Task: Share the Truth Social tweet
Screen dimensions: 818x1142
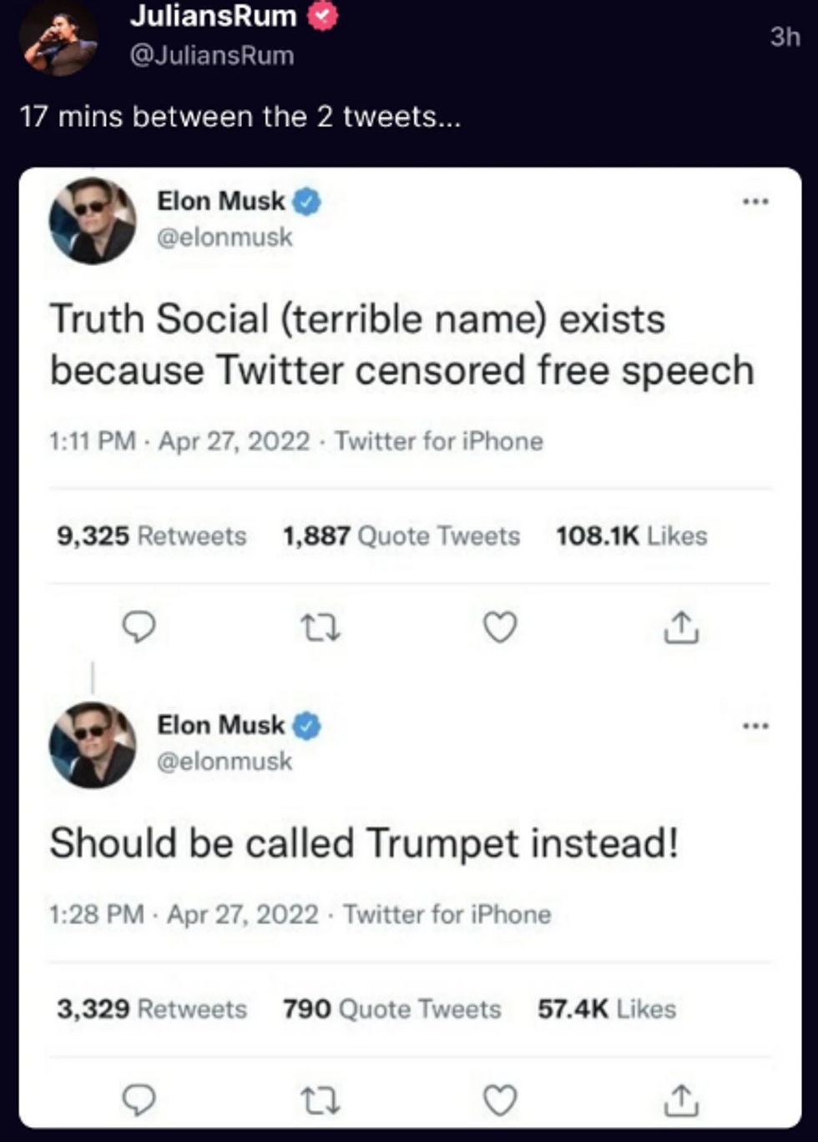Action: [x=681, y=627]
